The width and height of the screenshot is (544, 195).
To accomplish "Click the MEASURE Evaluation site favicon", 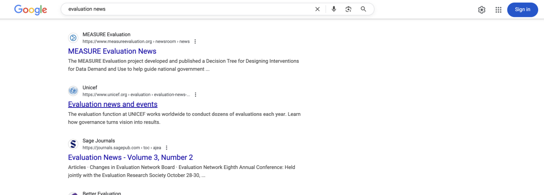I will tap(73, 38).
